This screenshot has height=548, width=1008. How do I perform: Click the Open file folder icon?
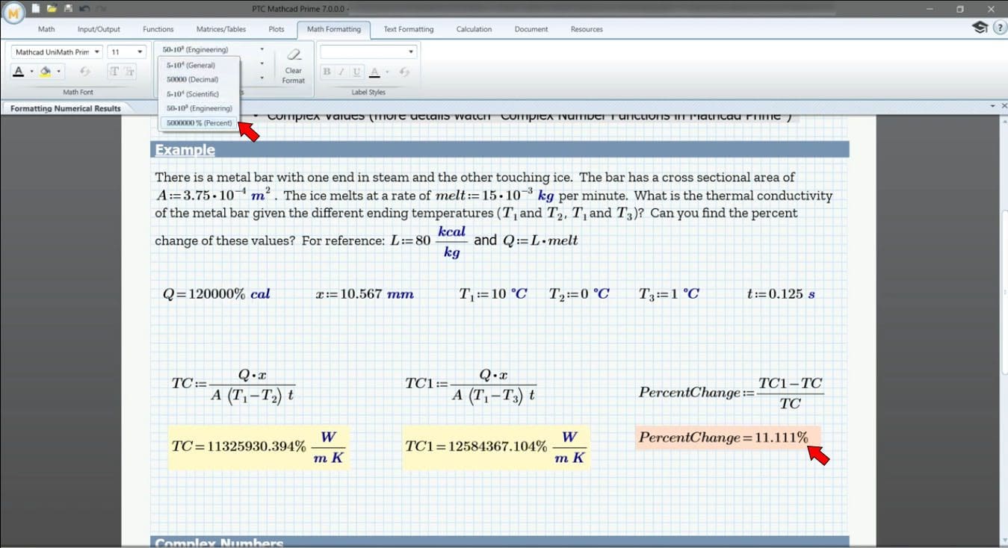[52, 9]
